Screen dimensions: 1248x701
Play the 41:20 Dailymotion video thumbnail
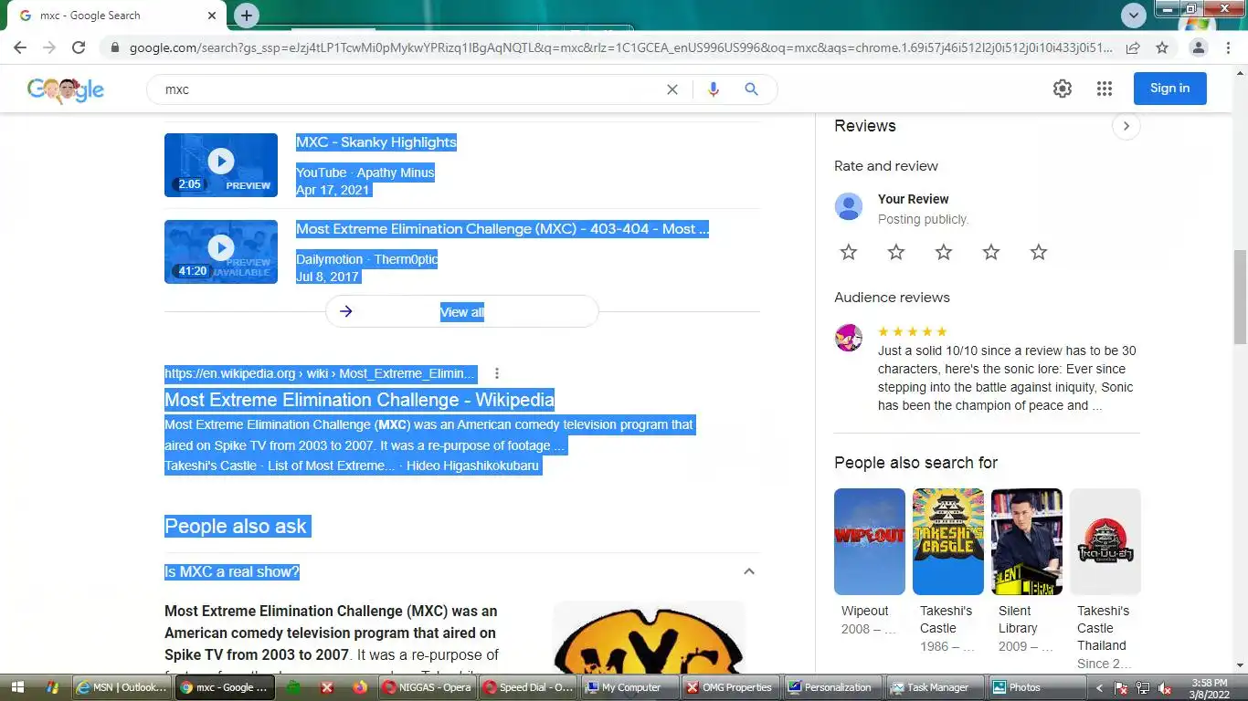click(221, 252)
